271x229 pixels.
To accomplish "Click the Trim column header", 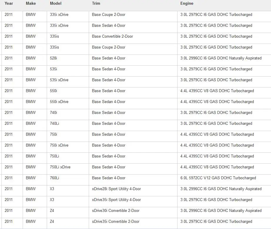I will tap(96, 3).
